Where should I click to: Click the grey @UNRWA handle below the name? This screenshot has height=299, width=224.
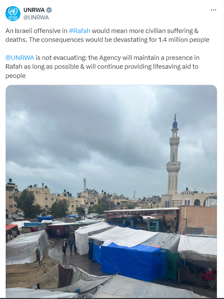[x=36, y=17]
